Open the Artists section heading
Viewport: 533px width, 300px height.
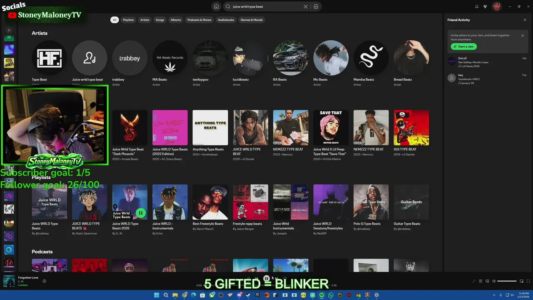(x=40, y=33)
